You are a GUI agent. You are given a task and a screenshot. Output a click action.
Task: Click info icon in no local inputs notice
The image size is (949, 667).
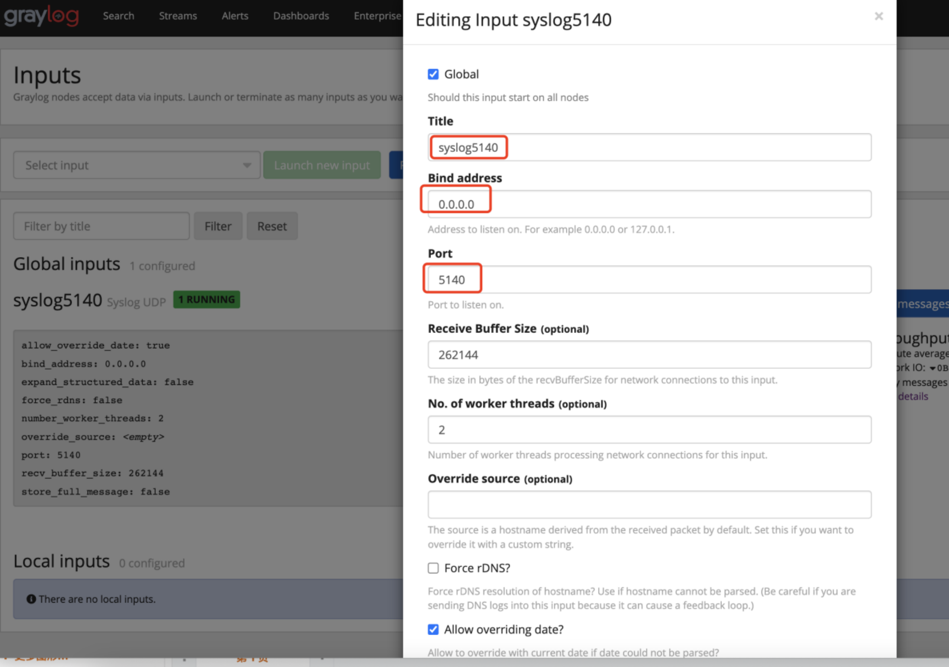point(31,599)
